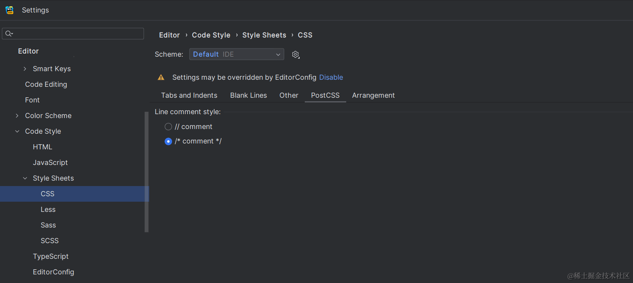The width and height of the screenshot is (633, 283).
Task: Open JavaScript code style settings
Action: (50, 163)
